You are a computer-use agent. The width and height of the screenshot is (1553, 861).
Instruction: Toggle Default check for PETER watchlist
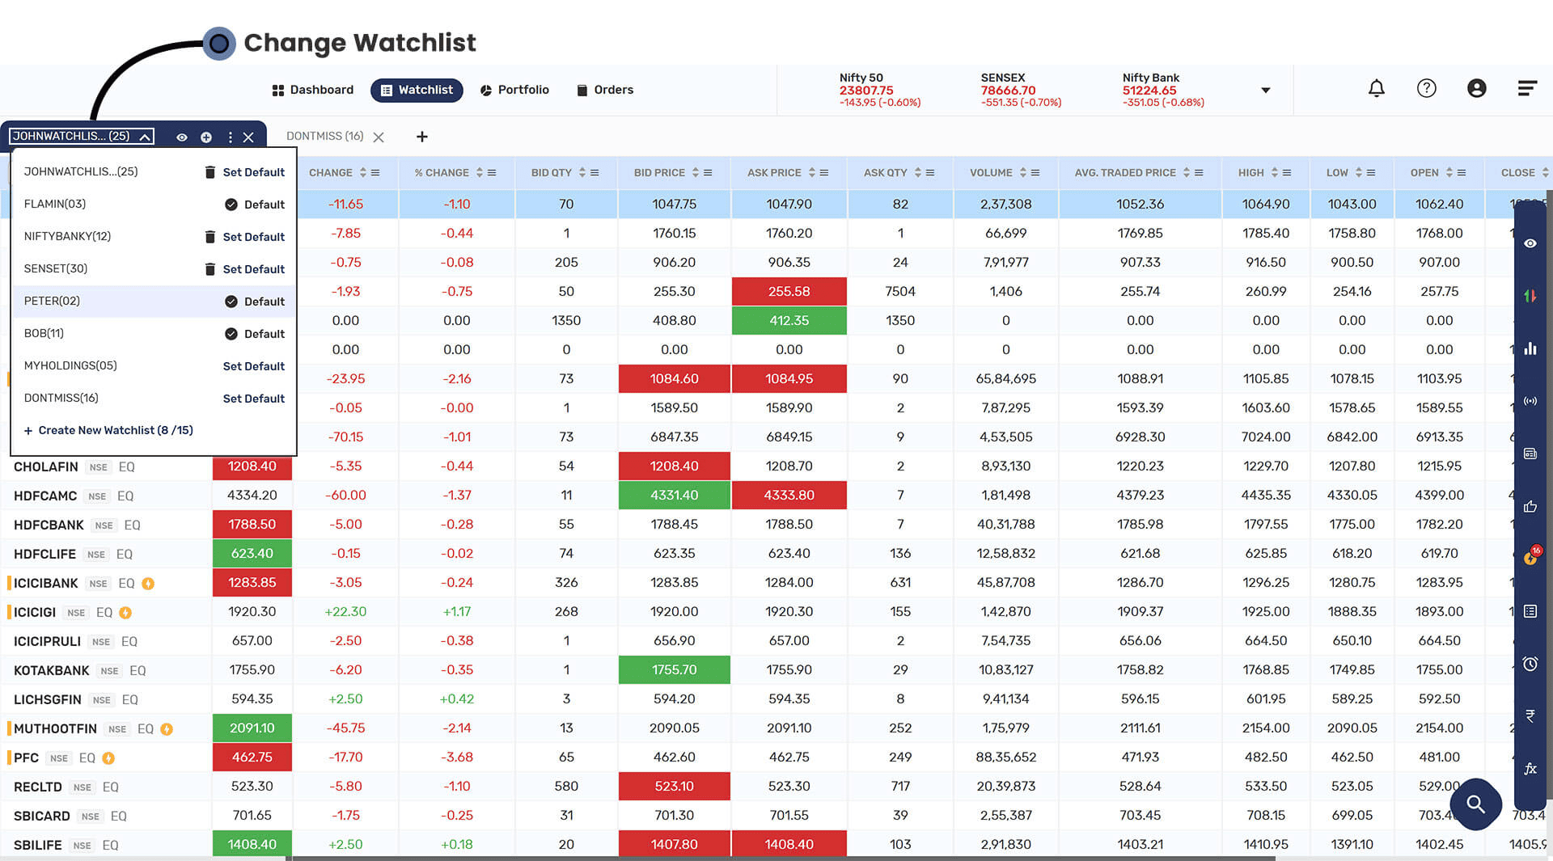tap(231, 302)
